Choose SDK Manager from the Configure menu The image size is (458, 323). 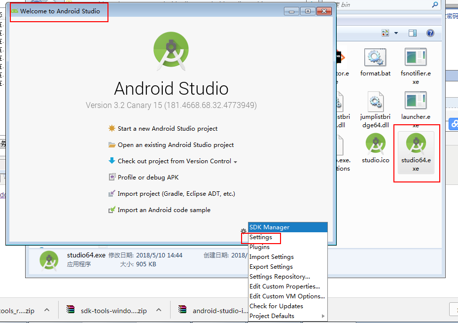pos(288,227)
